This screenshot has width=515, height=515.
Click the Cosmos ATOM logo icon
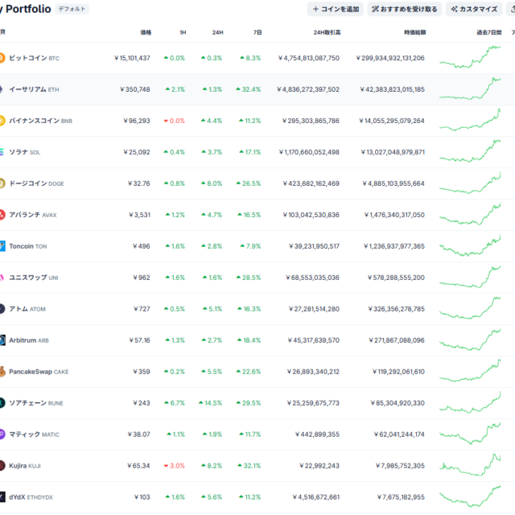click(2, 309)
